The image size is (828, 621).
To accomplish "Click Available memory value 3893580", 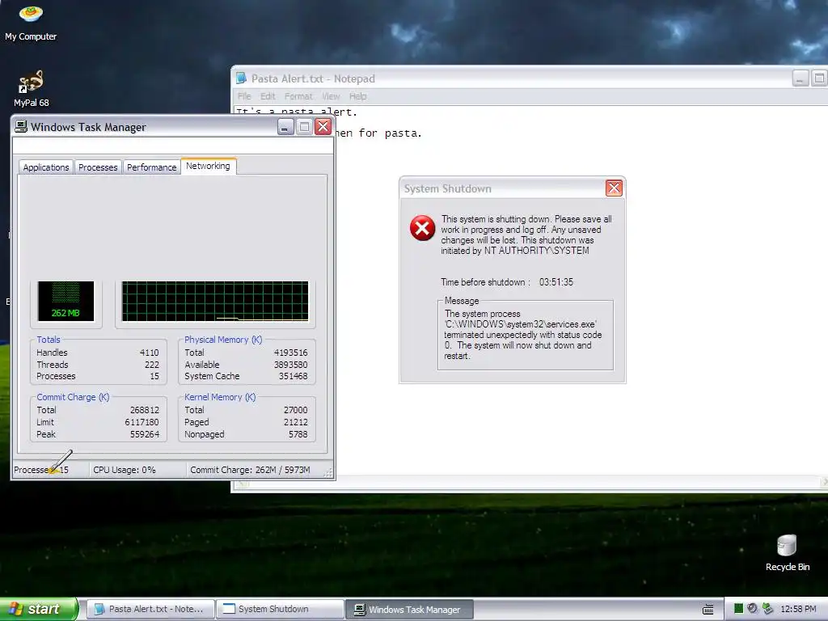I will 290,365.
